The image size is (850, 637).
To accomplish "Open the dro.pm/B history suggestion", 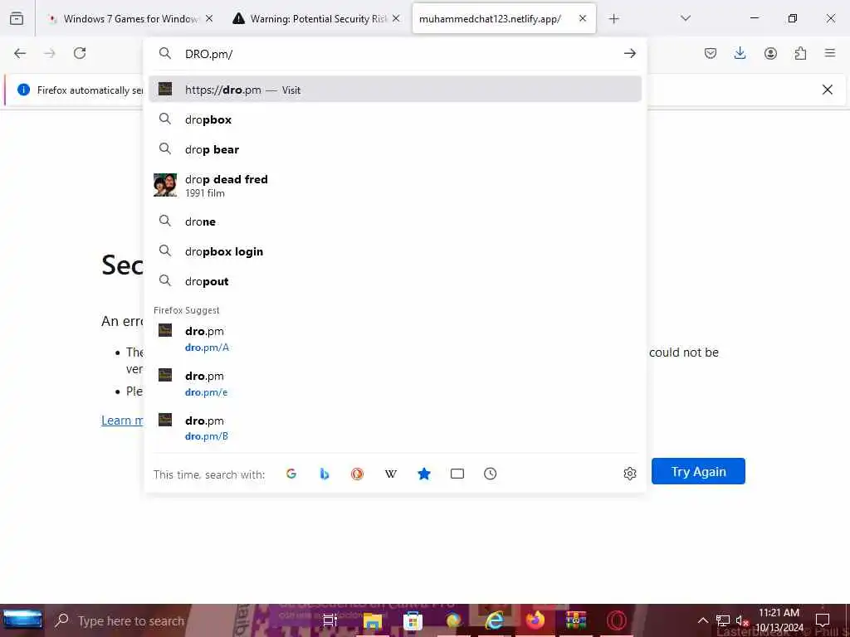I will tap(394, 427).
